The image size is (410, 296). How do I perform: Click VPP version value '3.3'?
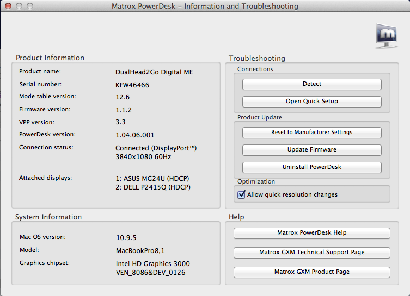[120, 122]
